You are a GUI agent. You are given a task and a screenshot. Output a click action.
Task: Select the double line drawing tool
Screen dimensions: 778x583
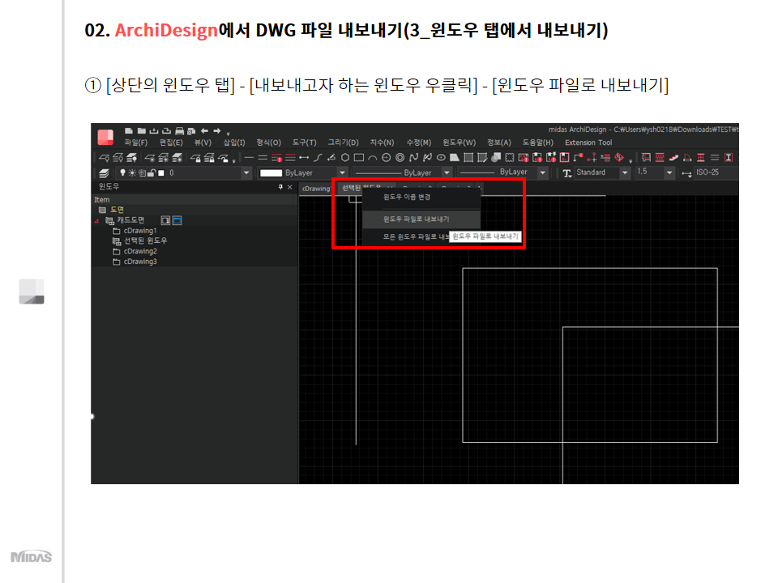click(263, 158)
